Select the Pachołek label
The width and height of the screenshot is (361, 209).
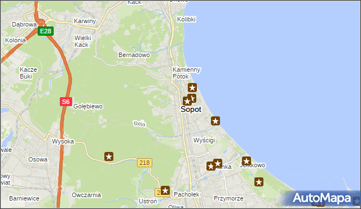[187, 194]
